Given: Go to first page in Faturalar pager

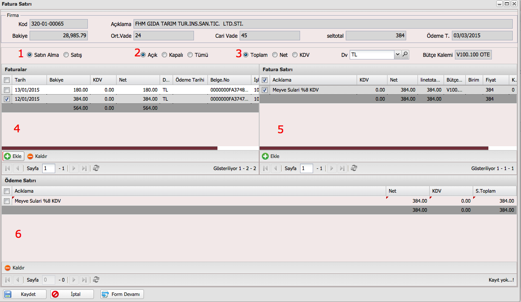Looking at the screenshot, I should click(7, 168).
